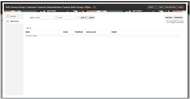Open the Equals operator dropdown
The height and width of the screenshot is (99, 190).
pos(45,17)
